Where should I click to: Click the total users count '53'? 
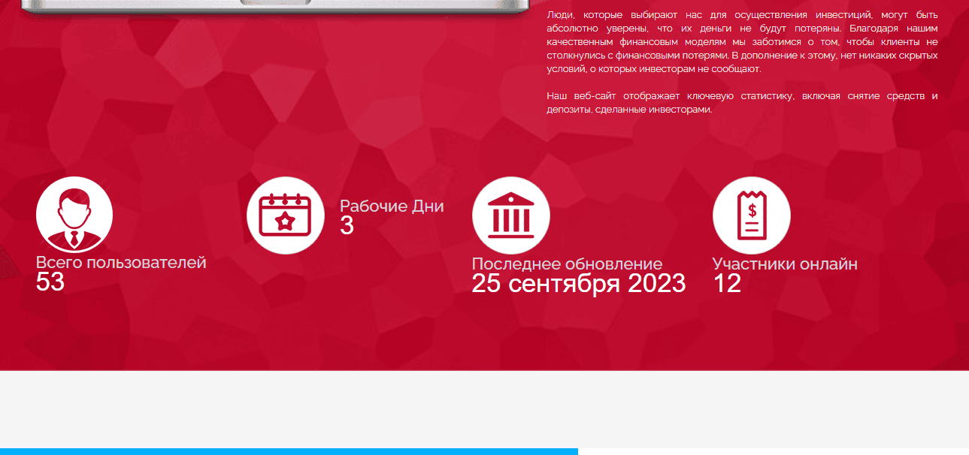49,284
